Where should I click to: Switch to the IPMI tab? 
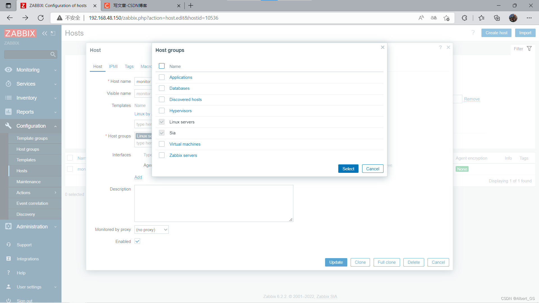113,66
